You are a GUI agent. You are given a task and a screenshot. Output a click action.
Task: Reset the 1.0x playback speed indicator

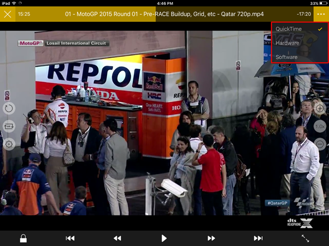pos(320,126)
